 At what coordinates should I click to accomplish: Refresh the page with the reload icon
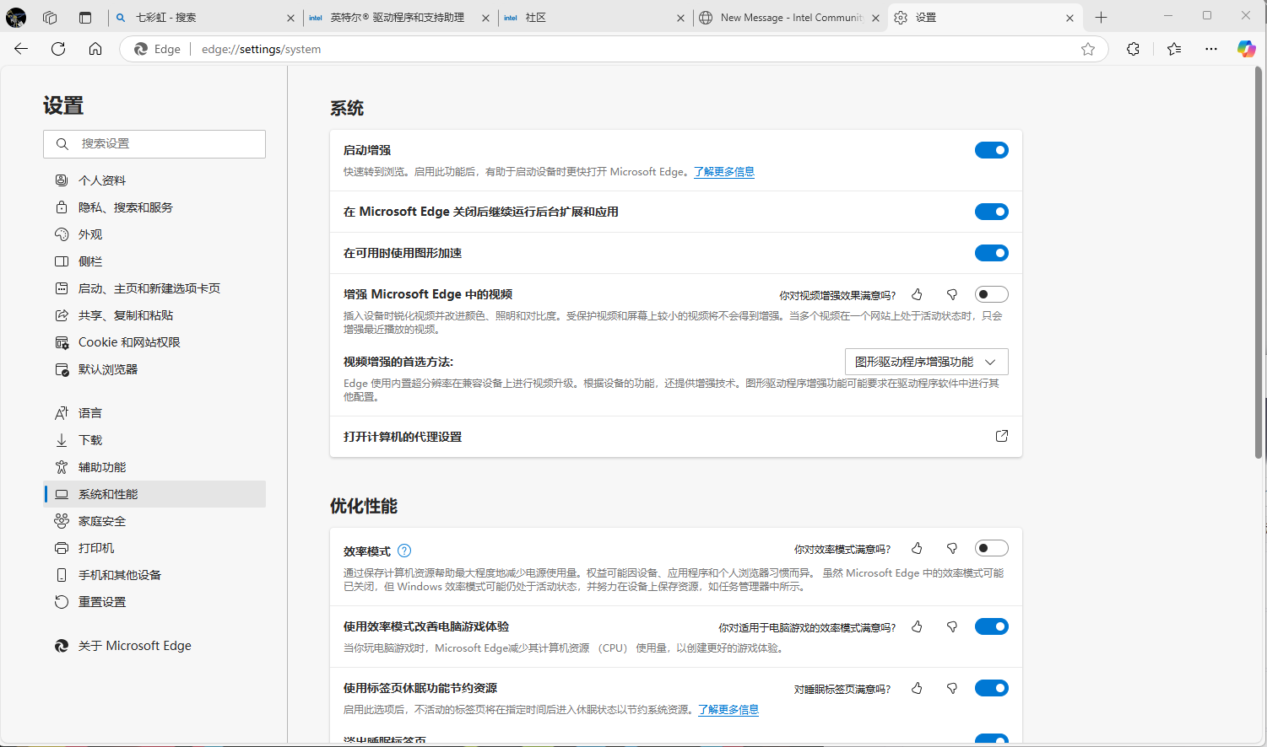click(58, 49)
